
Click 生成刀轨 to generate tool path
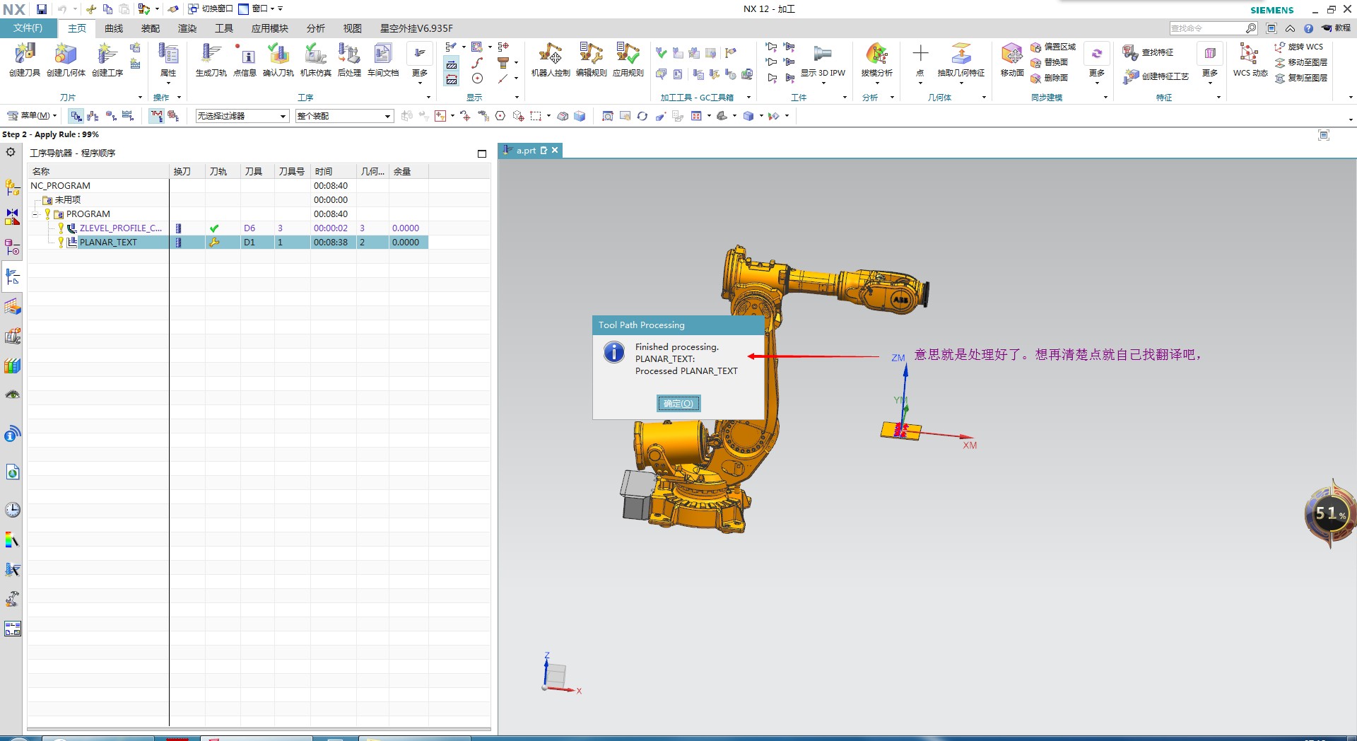[x=211, y=59]
